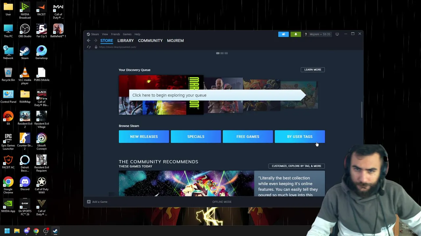Click the padlock icon beside the store URL
Screen dimensions: 421x236
(96, 47)
